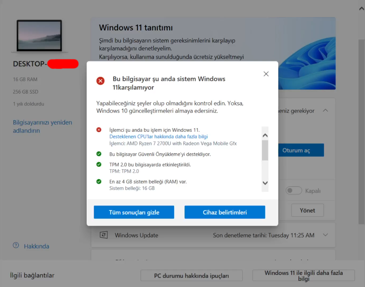
Task: Click 'Son denetleme tarihi: Tuesday 11:25 AM' text
Action: coord(263,235)
